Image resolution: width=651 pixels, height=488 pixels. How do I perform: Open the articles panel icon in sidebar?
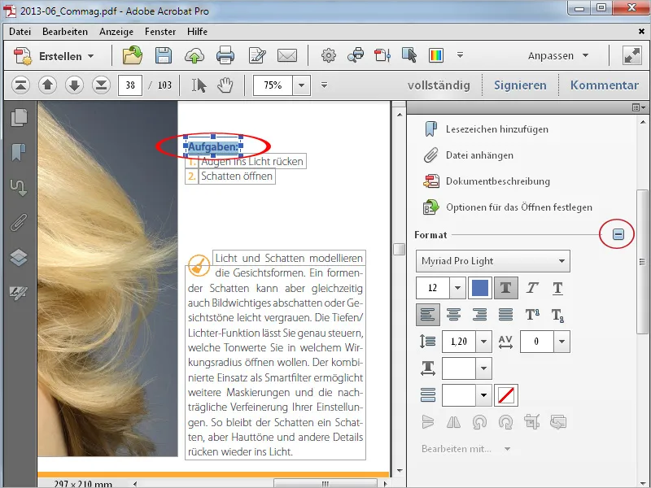pyautogui.click(x=19, y=187)
